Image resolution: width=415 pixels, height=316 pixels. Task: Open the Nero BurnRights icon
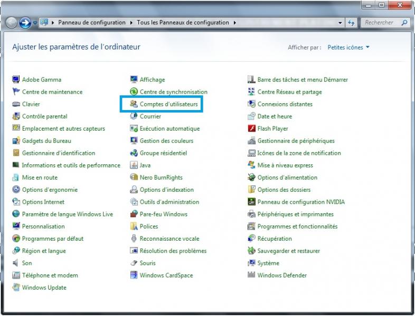pyautogui.click(x=134, y=177)
